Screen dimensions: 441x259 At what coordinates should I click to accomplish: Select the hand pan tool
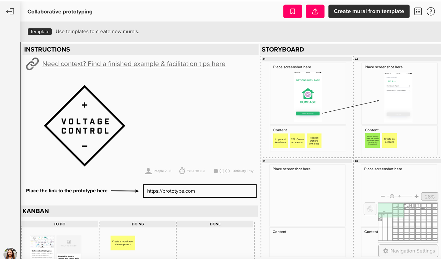point(370,209)
